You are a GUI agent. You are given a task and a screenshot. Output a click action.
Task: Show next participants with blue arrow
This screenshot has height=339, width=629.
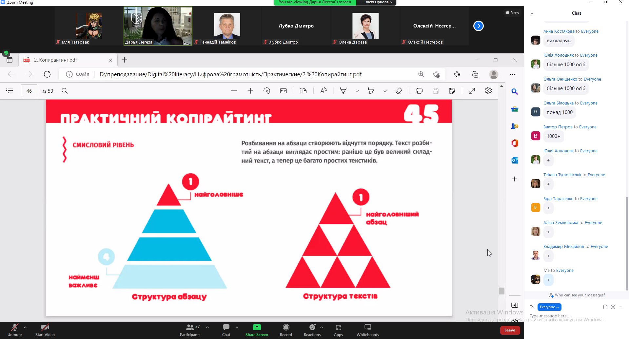(x=478, y=26)
